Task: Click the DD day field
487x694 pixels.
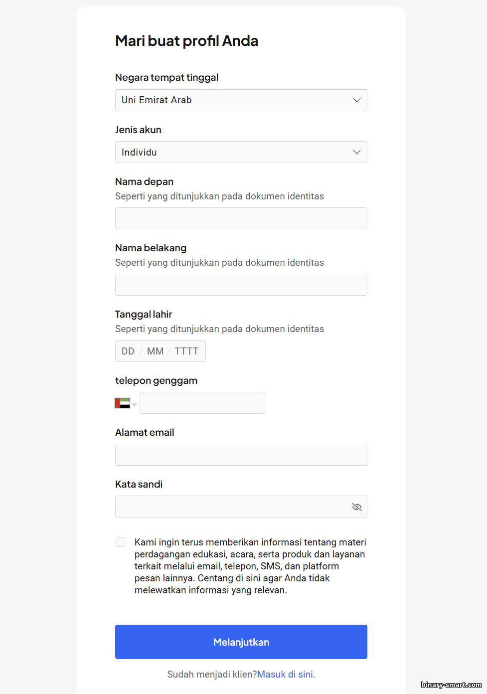Action: tap(128, 351)
